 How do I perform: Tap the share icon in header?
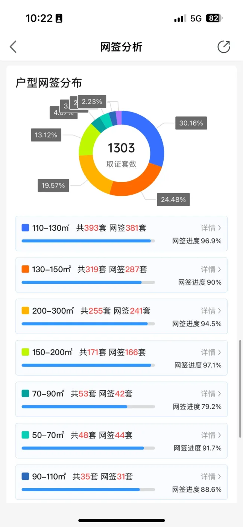click(x=223, y=47)
